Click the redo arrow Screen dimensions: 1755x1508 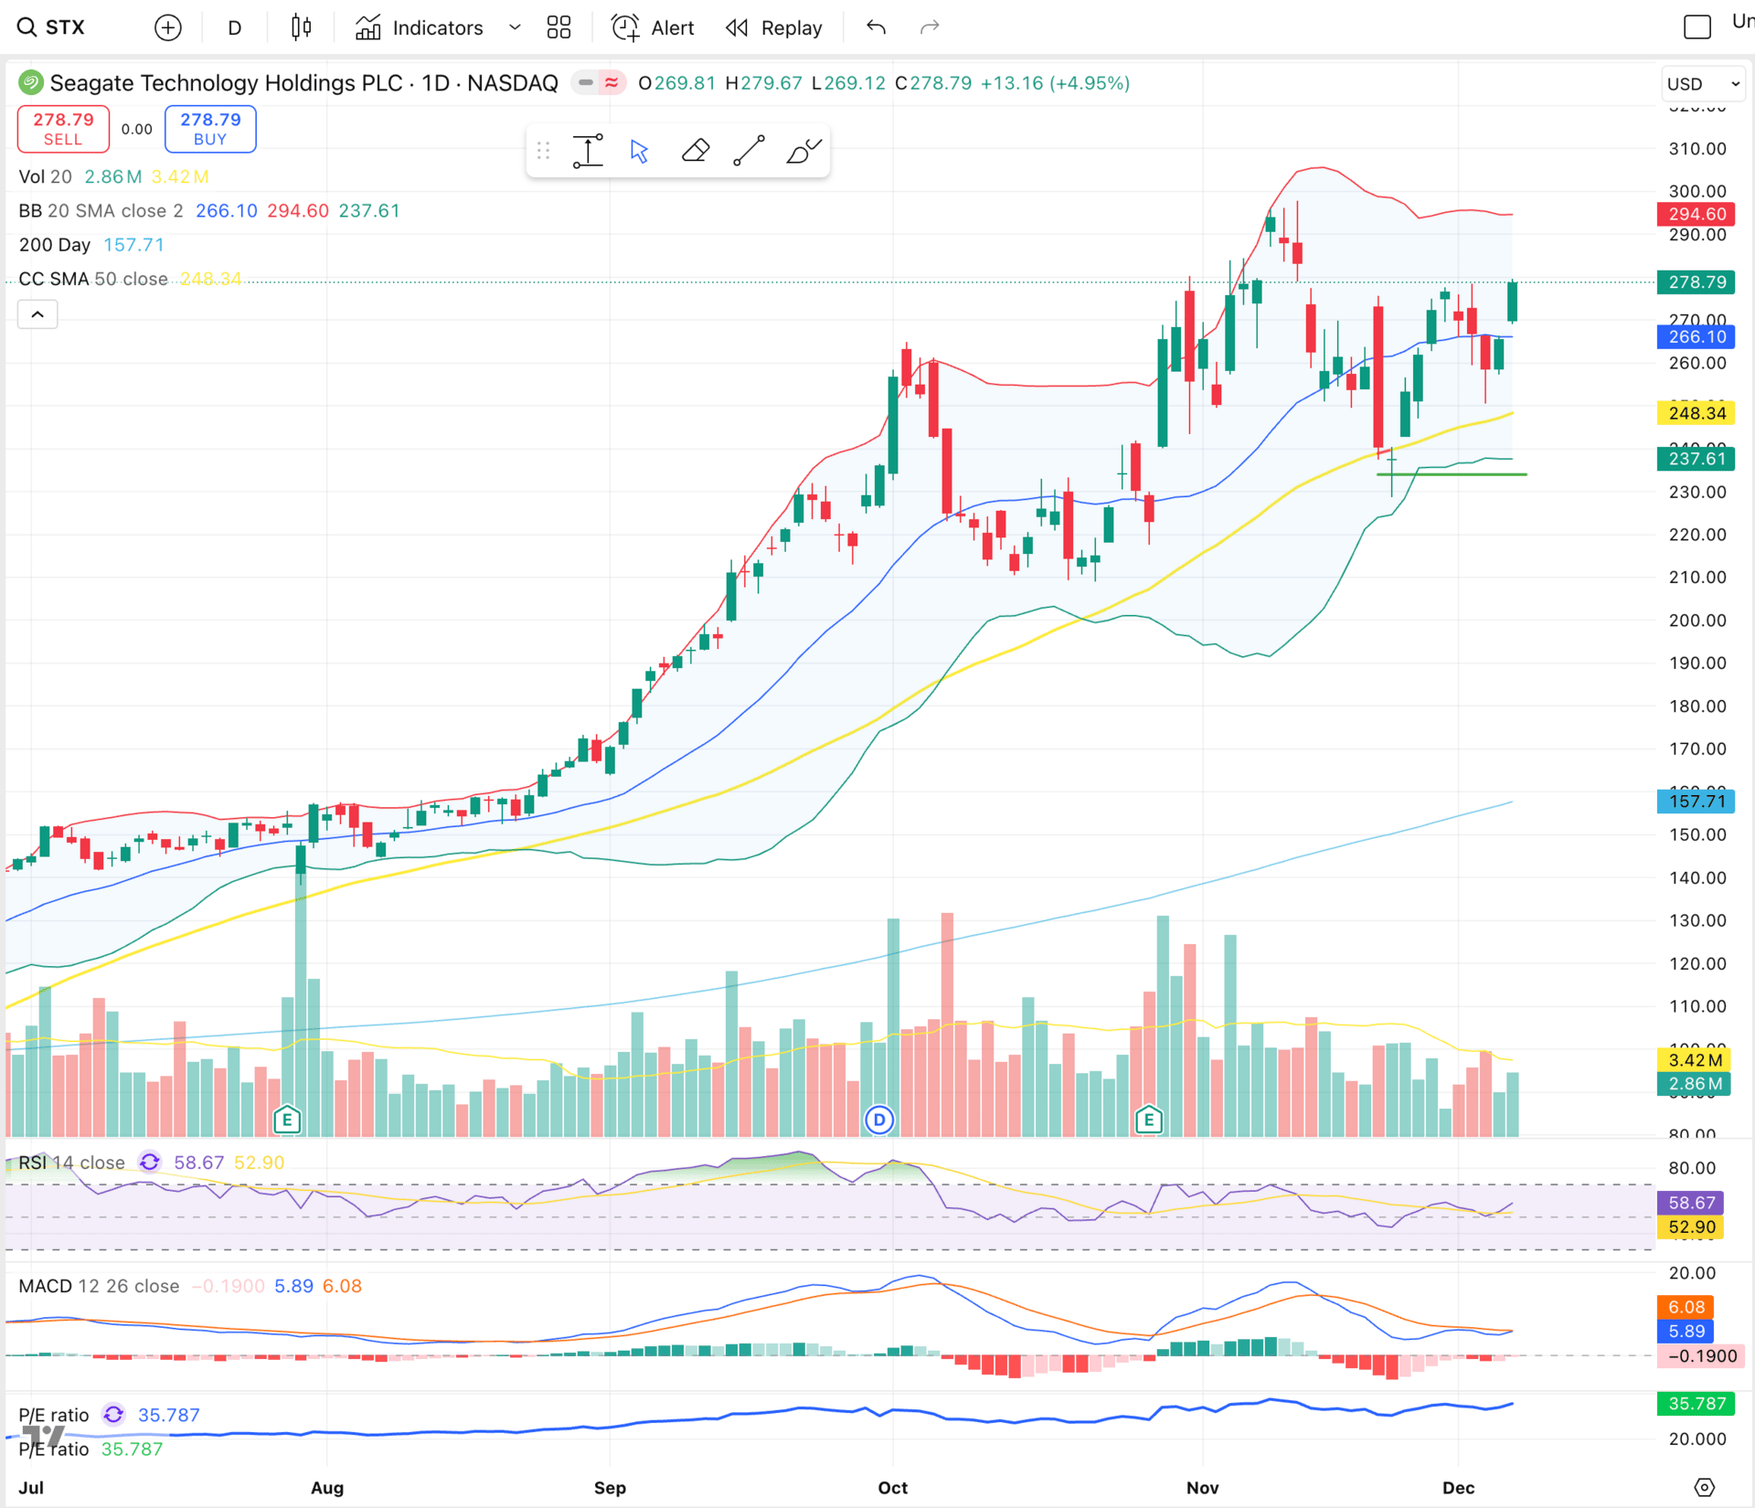930,27
